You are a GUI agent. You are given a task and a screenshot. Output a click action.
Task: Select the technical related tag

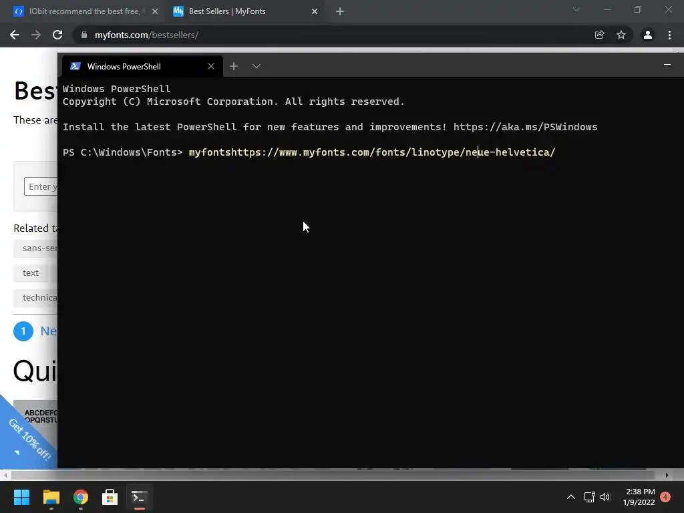point(35,298)
